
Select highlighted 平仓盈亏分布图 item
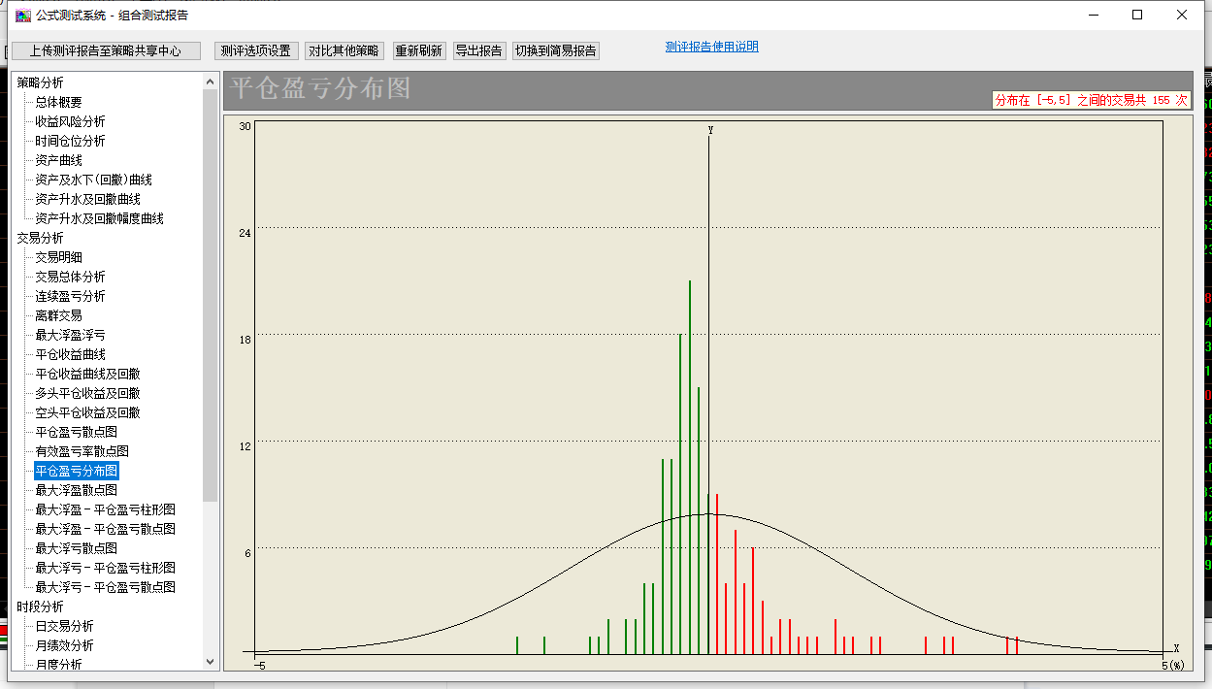[77, 471]
